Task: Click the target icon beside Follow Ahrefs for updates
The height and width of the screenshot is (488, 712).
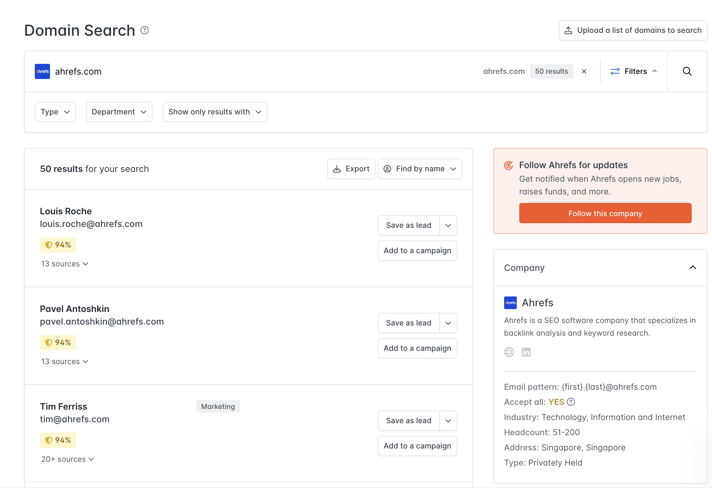Action: tap(509, 165)
